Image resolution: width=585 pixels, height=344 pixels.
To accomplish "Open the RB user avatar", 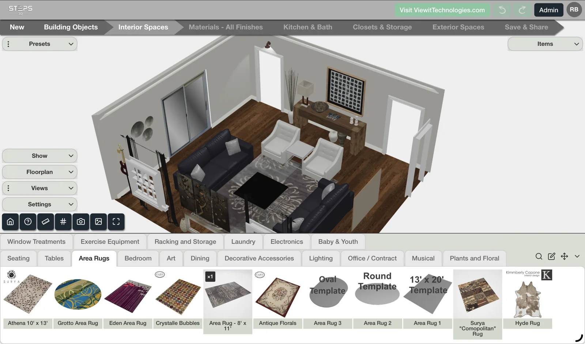I will click(574, 10).
